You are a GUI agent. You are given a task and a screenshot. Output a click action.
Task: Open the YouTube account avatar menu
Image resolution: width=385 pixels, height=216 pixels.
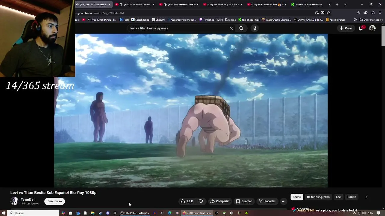click(372, 28)
